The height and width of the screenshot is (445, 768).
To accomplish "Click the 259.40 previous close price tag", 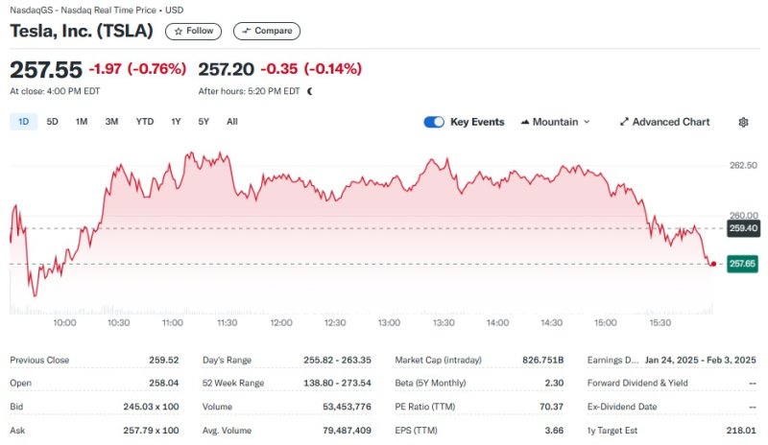I will coord(743,228).
